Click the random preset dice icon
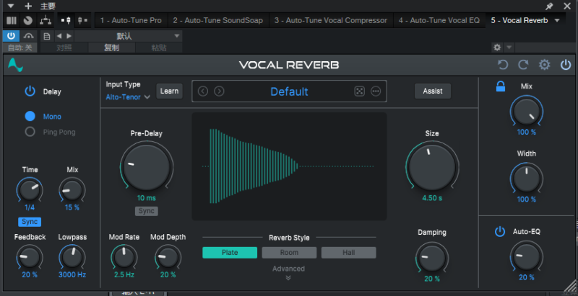This screenshot has height=296, width=578. click(359, 91)
